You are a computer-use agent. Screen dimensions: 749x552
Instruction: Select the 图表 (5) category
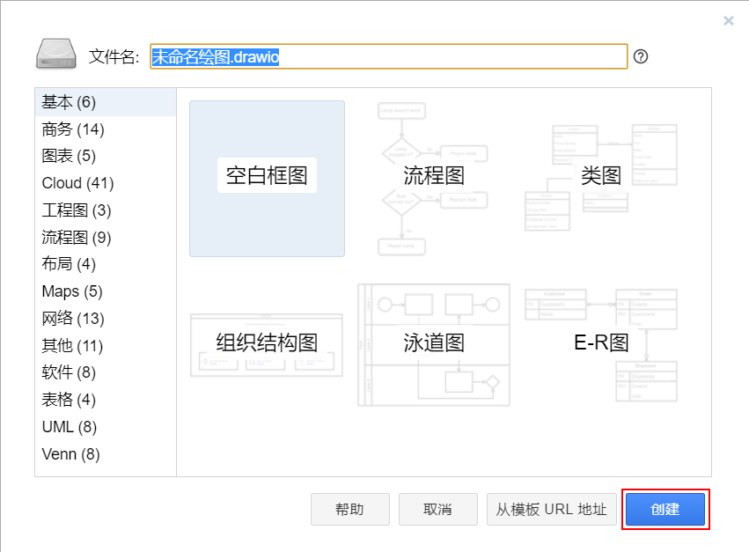pyautogui.click(x=105, y=156)
